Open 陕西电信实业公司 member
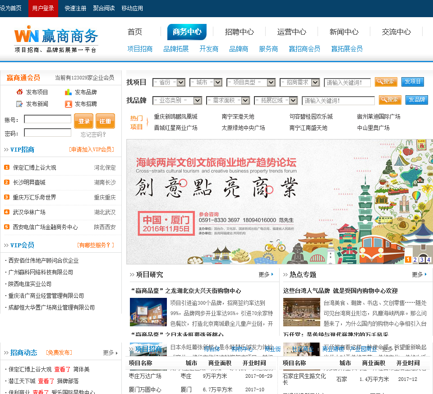Screen dimensions: 433x394 (30, 284)
